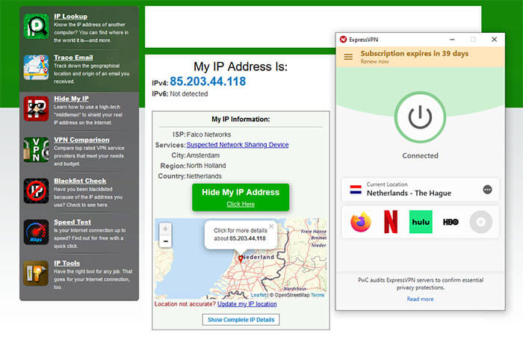Open the map Terms link
The height and width of the screenshot is (337, 523).
[x=318, y=295]
